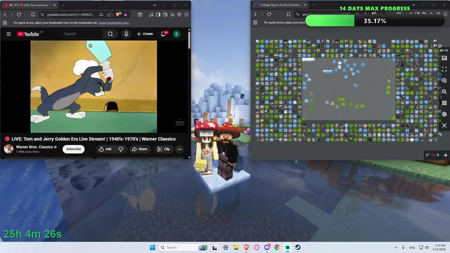Image resolution: width=450 pixels, height=253 pixels.
Task: Share the YouTube page URL icon
Action: pyautogui.click(x=109, y=14)
